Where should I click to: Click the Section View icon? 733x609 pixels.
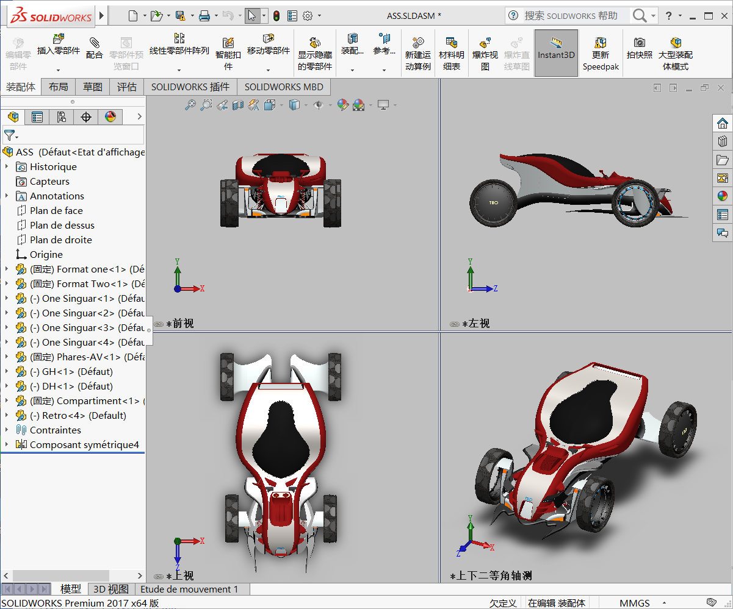(x=238, y=105)
